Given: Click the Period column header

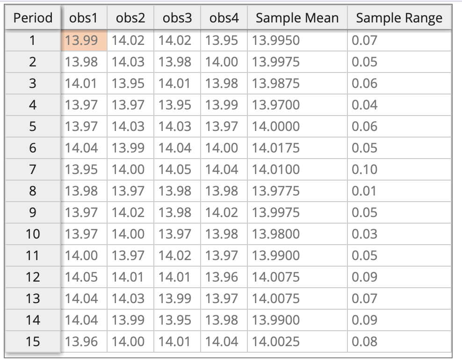Looking at the screenshot, I should pos(33,18).
